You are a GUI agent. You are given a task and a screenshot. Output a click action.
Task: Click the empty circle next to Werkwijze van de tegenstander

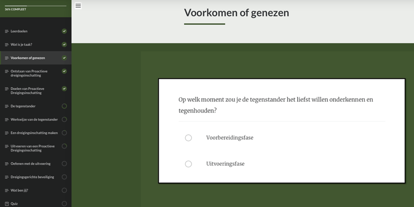64,120
